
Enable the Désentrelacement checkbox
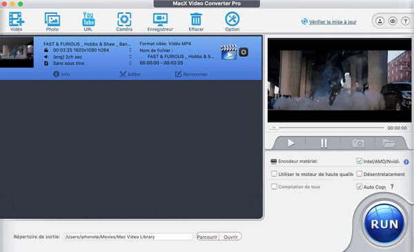[x=359, y=174]
